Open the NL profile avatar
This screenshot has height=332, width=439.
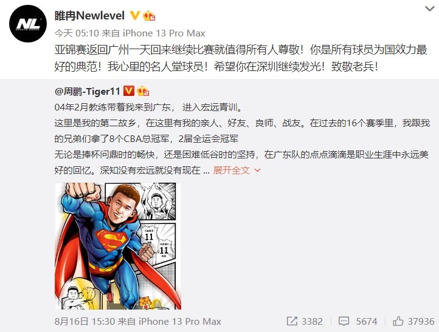tap(28, 24)
